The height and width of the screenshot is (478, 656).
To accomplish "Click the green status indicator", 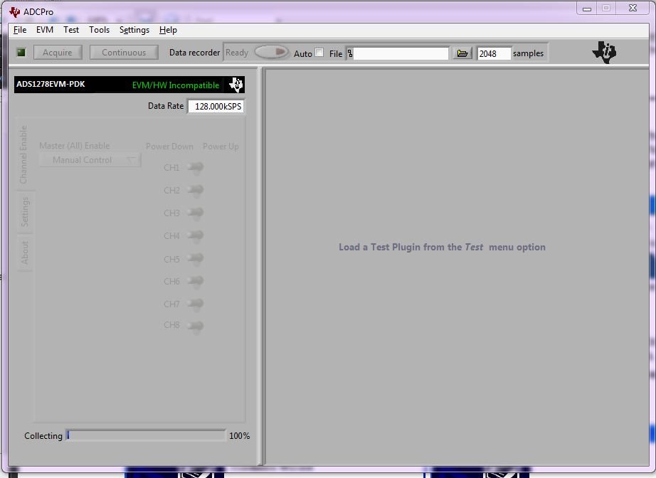I will coord(21,52).
